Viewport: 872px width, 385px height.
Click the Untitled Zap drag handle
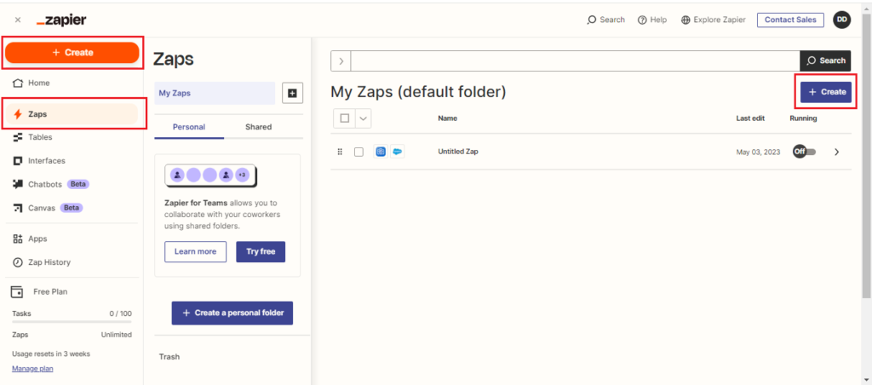click(340, 152)
